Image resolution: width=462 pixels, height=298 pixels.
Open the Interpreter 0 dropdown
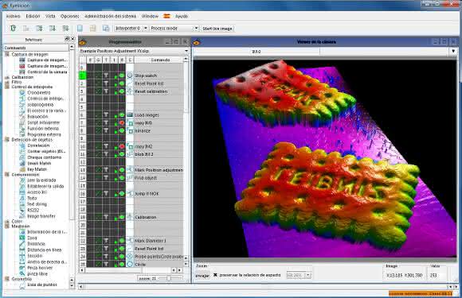coord(131,29)
